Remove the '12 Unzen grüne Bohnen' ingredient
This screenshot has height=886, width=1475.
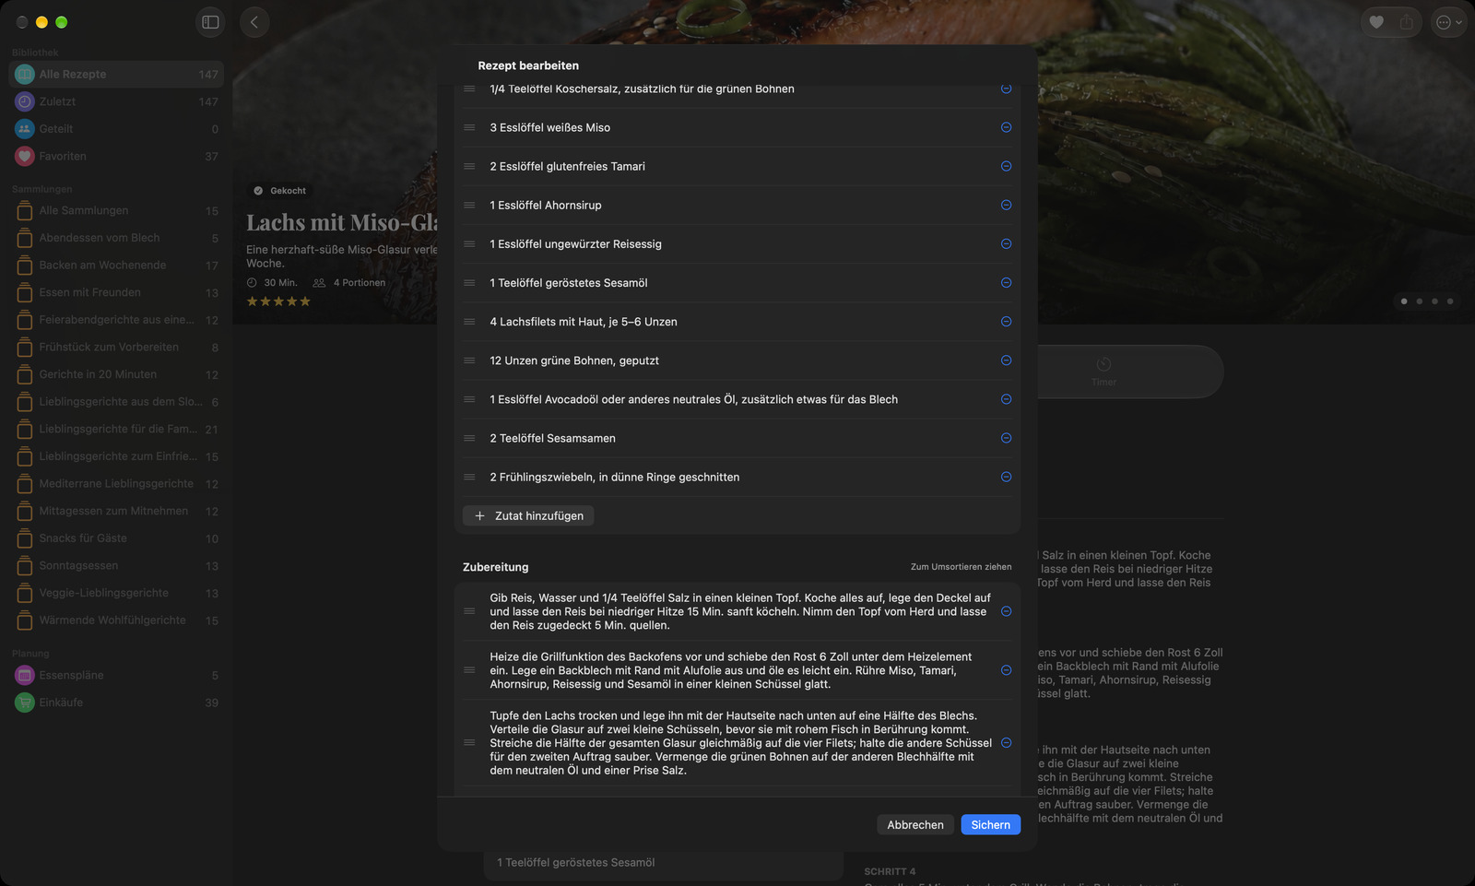coord(1006,360)
